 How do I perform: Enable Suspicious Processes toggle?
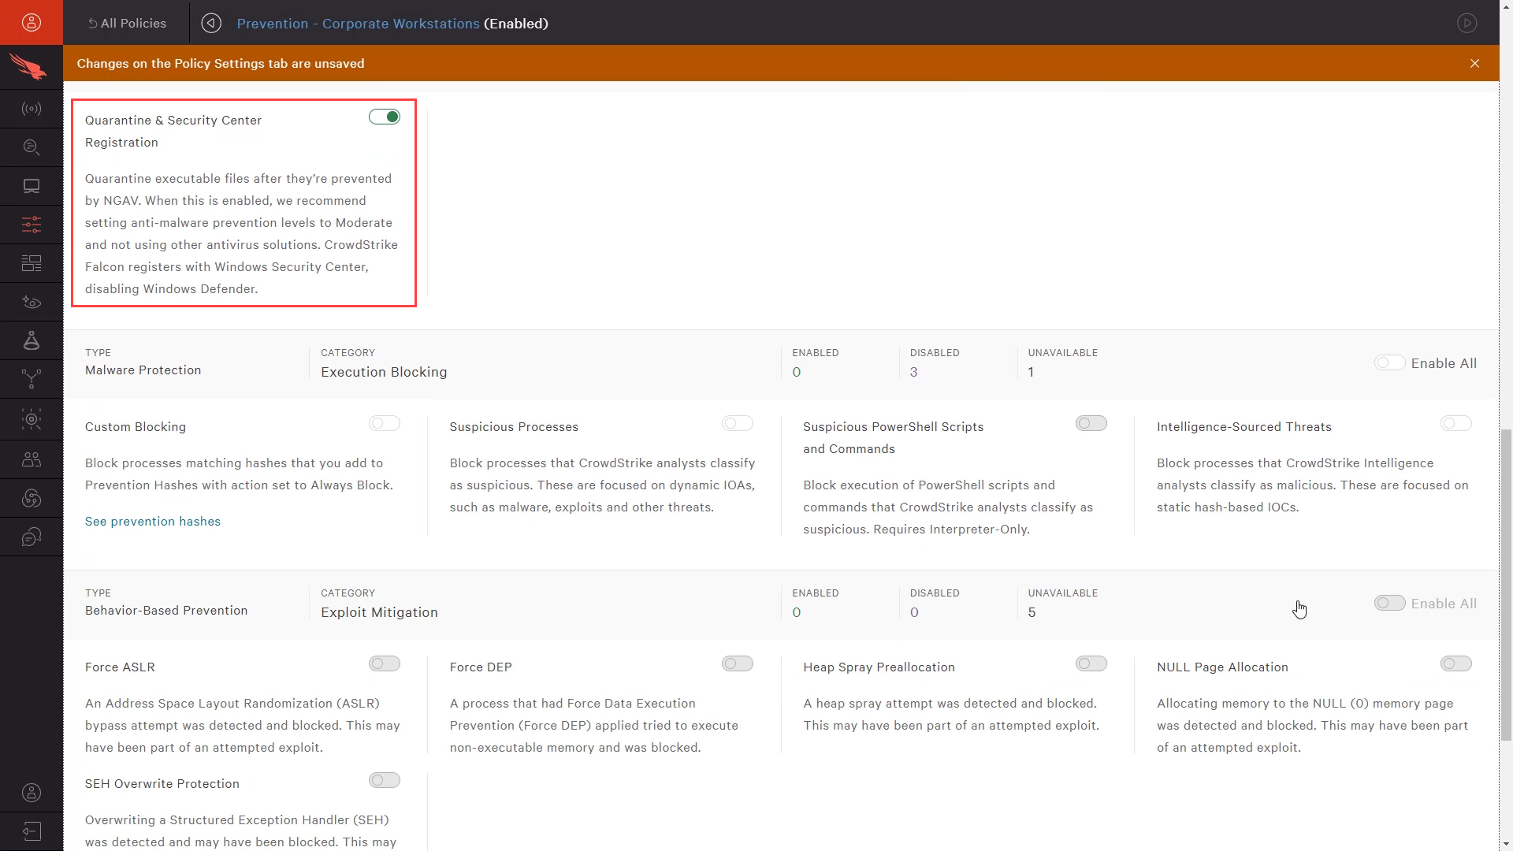[738, 423]
